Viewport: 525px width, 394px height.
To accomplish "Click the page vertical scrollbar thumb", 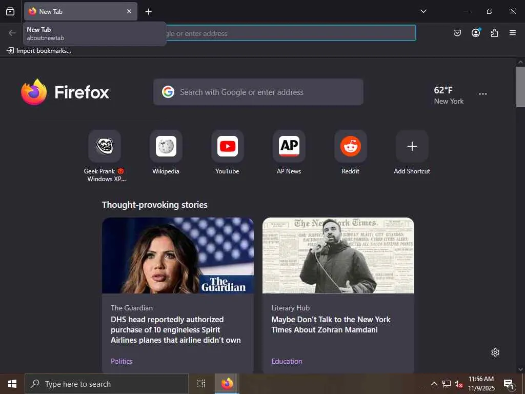I will pyautogui.click(x=520, y=87).
